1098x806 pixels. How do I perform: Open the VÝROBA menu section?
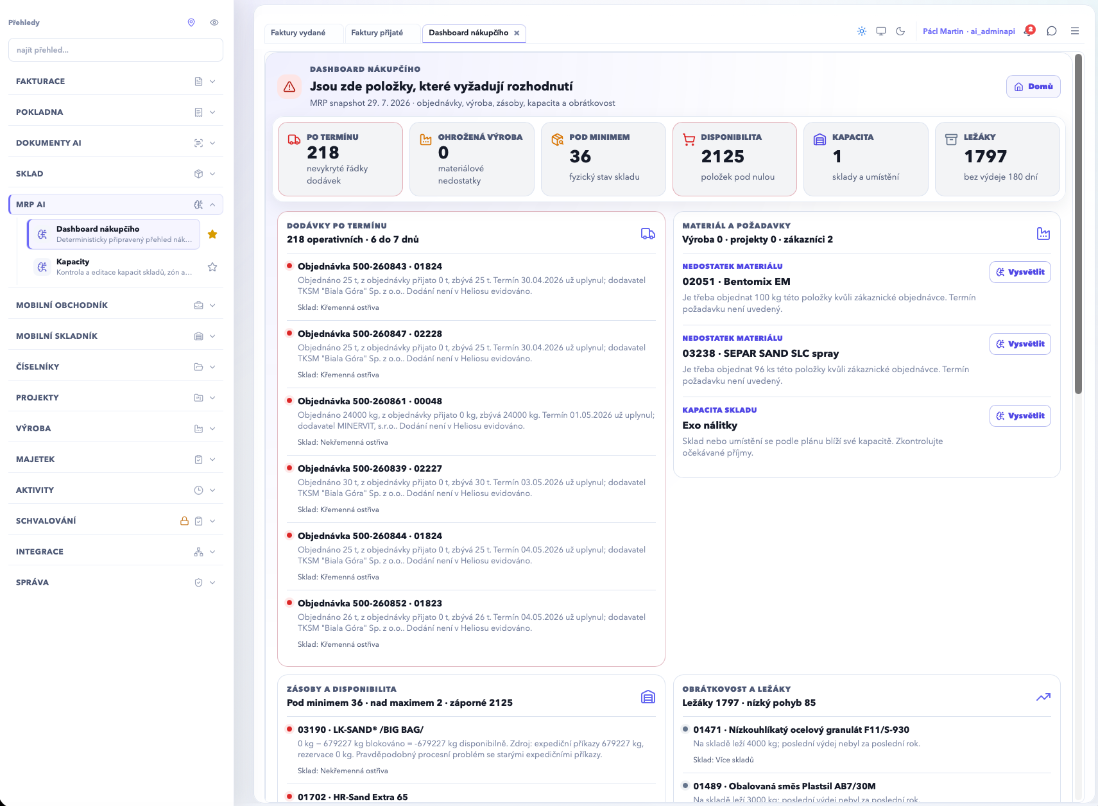click(116, 429)
